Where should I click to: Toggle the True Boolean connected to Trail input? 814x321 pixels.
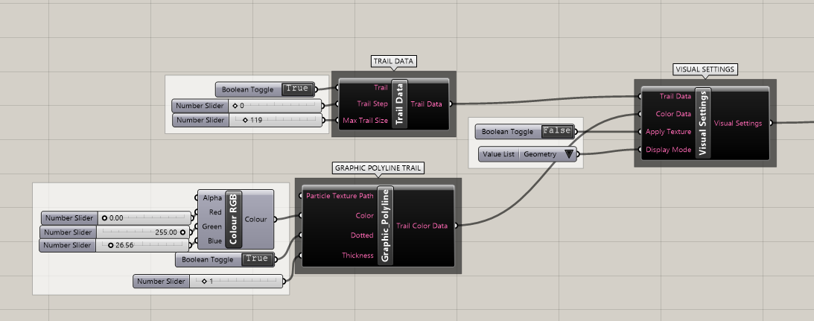coord(297,89)
